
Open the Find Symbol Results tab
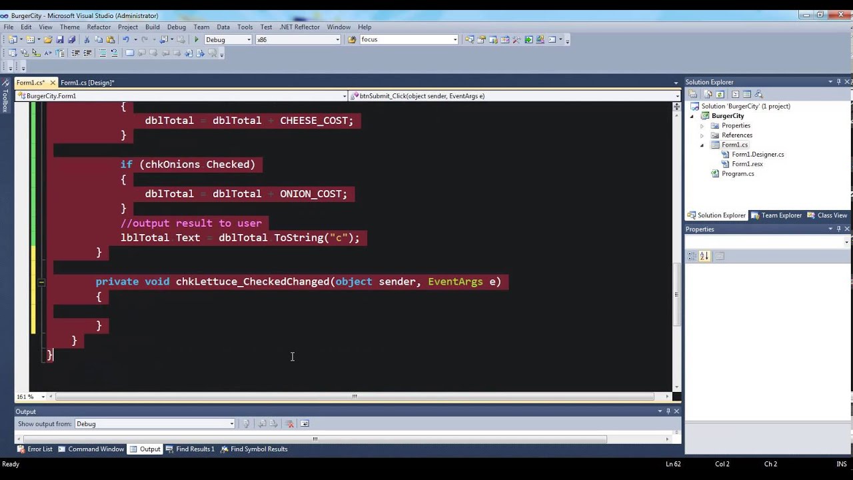[x=254, y=449]
